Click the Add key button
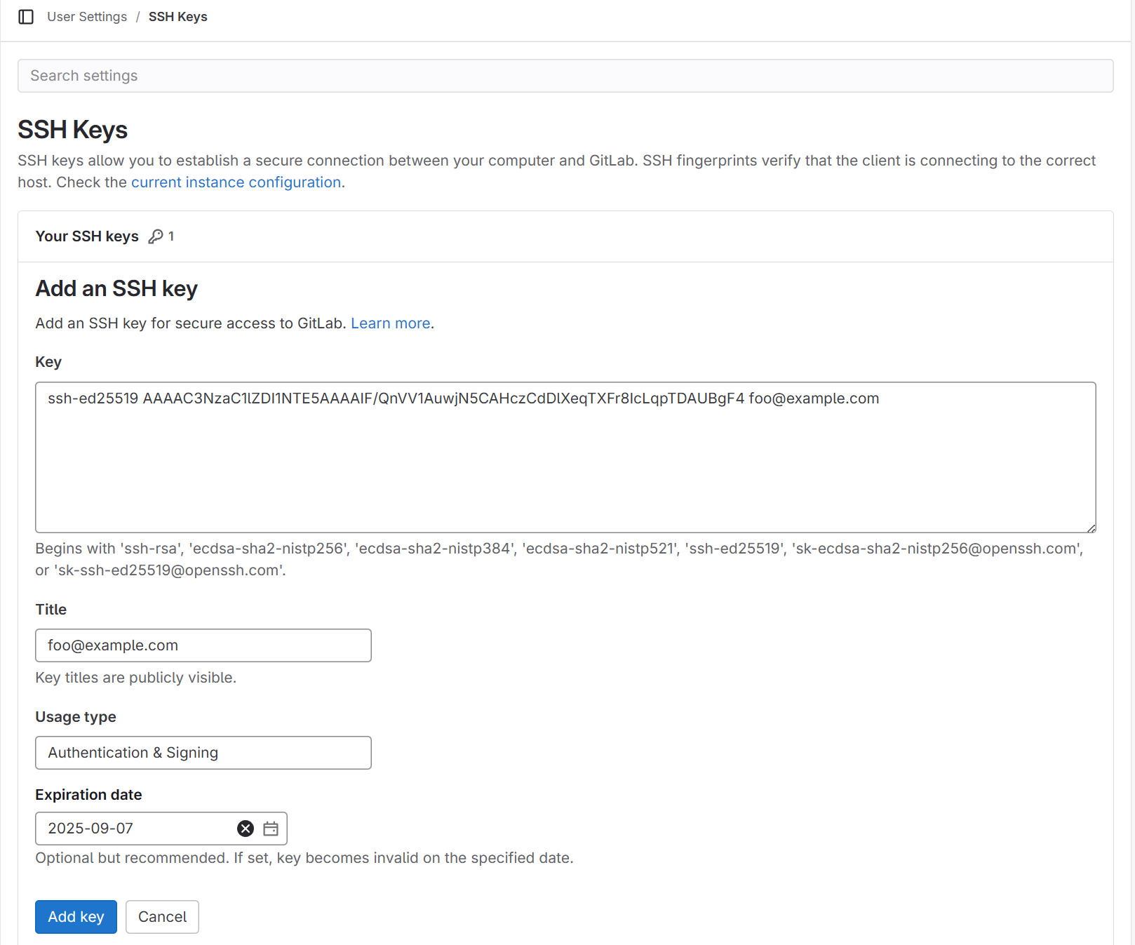The width and height of the screenshot is (1135, 945). [x=76, y=917]
